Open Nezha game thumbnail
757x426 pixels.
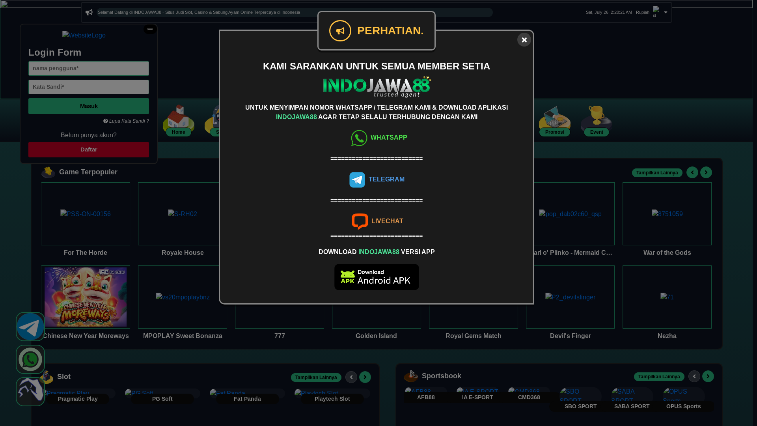(667, 297)
